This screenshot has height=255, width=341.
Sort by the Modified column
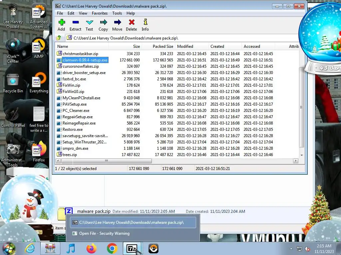tap(191, 46)
